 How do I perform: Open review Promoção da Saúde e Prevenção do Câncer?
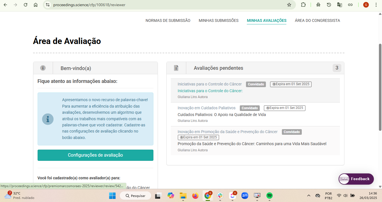252,144
